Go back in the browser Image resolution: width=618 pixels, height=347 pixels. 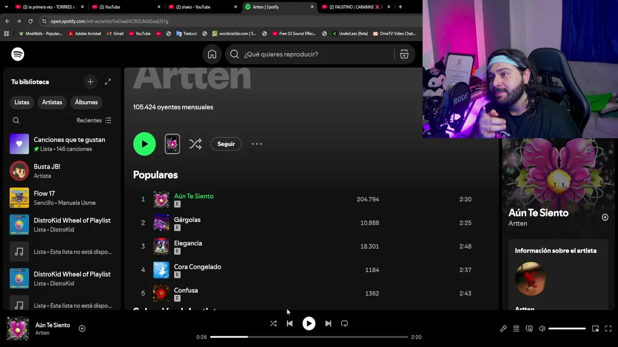7,21
